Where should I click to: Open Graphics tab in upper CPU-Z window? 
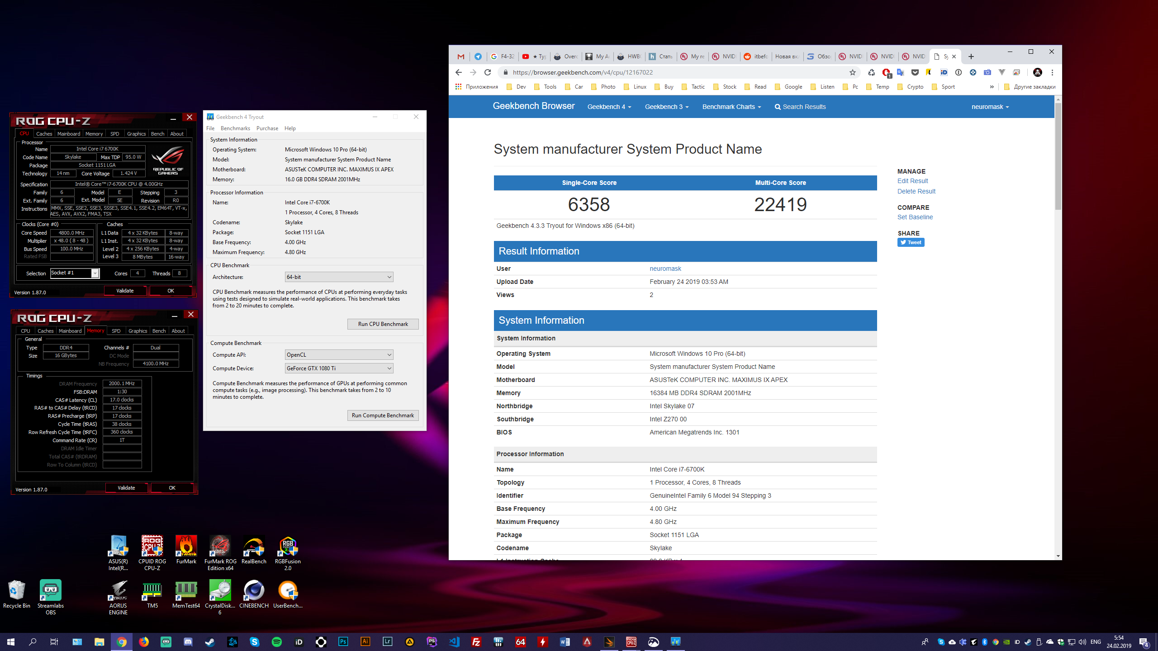[x=136, y=134]
